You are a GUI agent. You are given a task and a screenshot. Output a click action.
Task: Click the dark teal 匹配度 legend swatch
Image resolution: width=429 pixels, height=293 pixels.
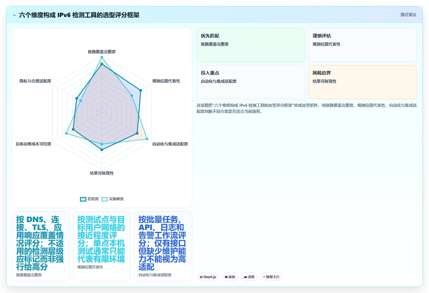[83, 199]
